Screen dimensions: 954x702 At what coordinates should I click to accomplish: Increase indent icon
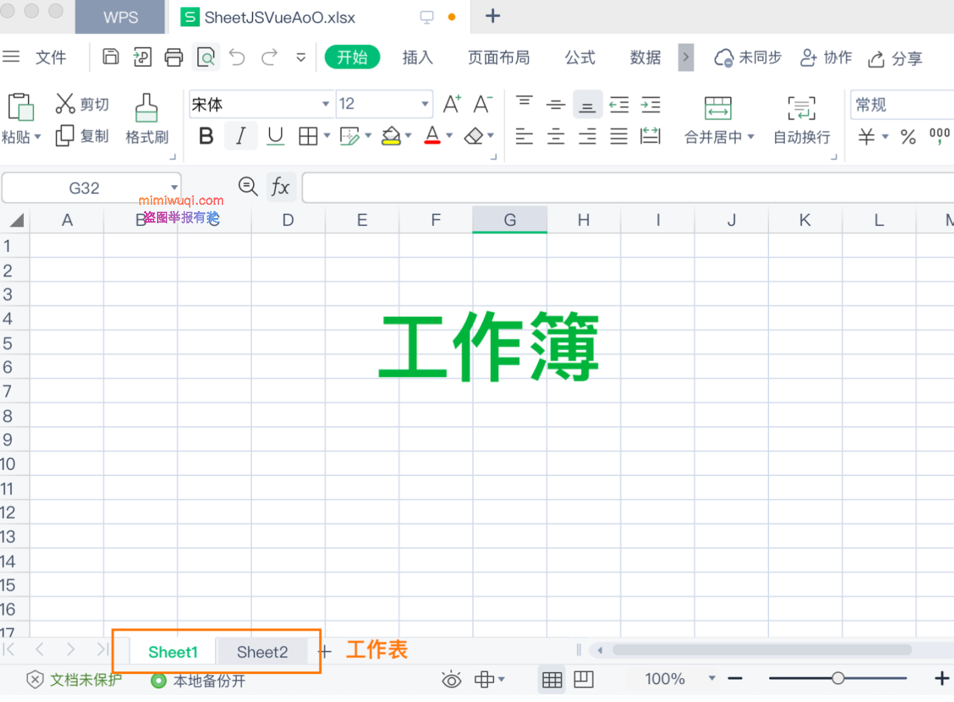(650, 104)
